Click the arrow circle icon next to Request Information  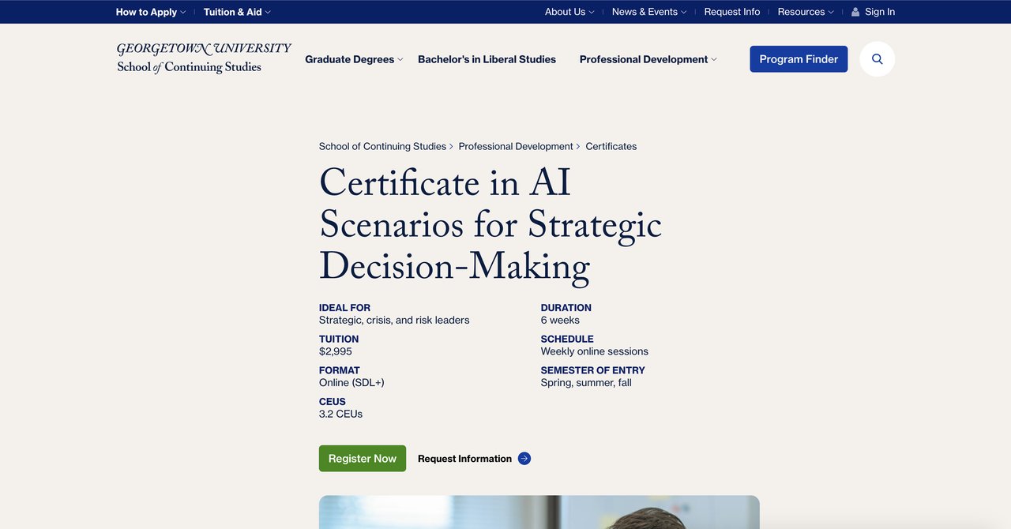pos(524,459)
